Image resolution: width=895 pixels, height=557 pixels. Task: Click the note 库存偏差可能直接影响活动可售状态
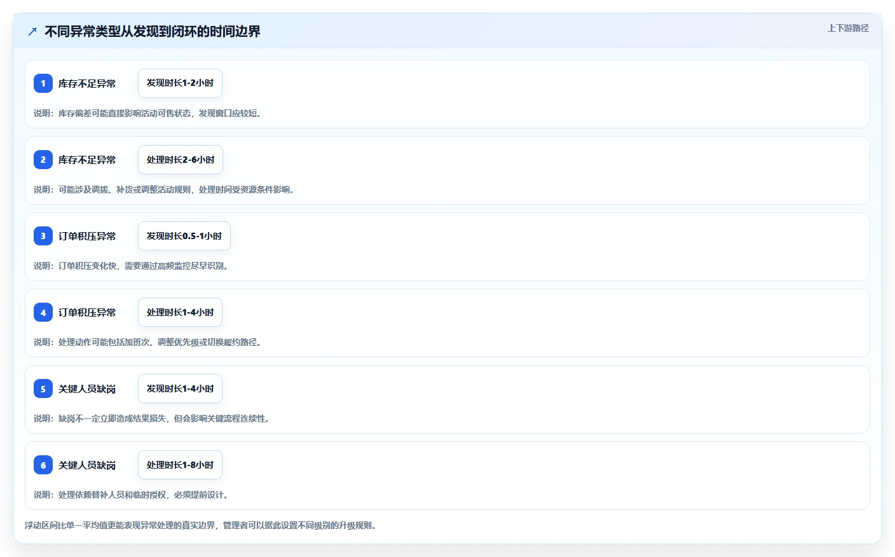click(125, 113)
